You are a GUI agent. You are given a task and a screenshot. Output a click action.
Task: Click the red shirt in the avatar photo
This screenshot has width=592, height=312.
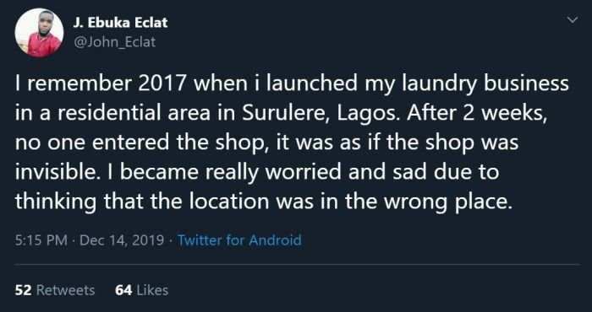43,46
